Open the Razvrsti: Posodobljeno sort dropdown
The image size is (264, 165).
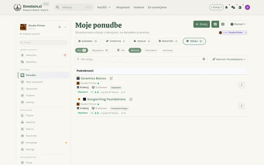pyautogui.click(x=229, y=59)
